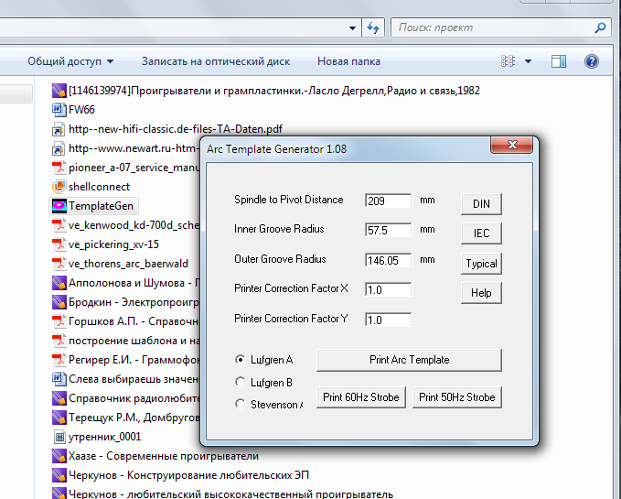The image size is (621, 499).
Task: Click Новая папка in the toolbar
Action: [x=348, y=61]
